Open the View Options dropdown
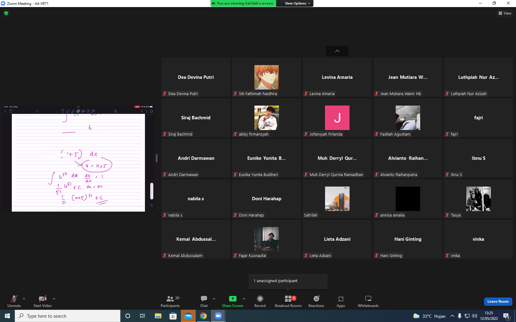516x322 pixels. 297,3
